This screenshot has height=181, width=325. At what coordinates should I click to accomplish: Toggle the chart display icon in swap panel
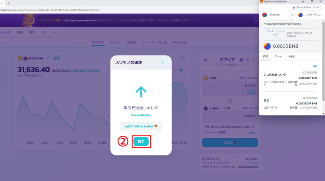tap(205, 60)
